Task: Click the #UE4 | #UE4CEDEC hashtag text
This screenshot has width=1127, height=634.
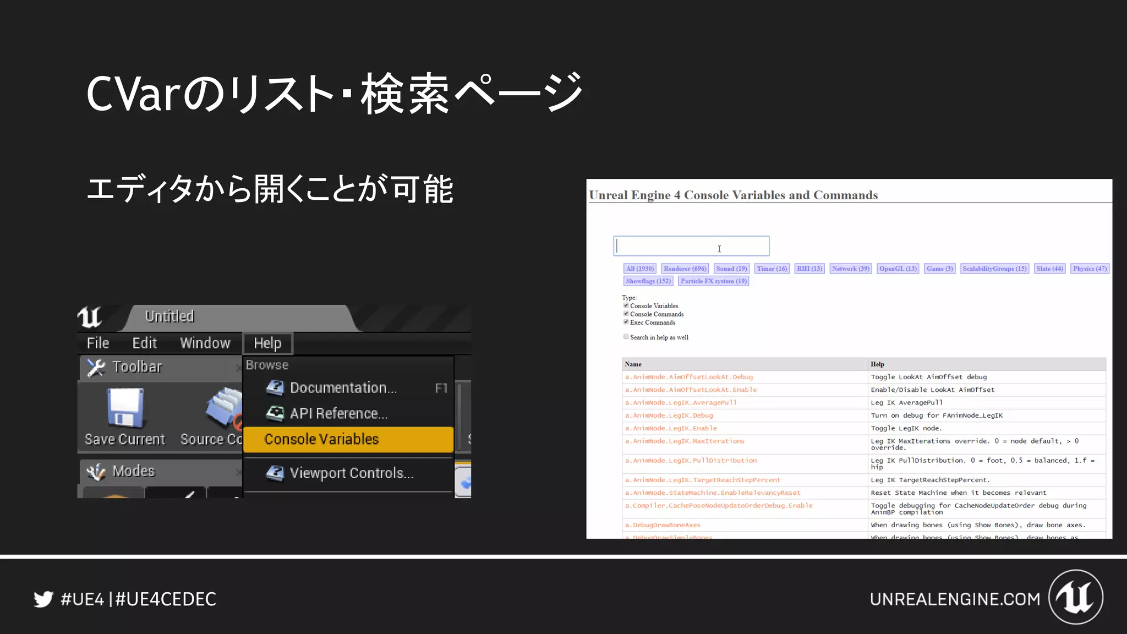Action: click(x=138, y=599)
